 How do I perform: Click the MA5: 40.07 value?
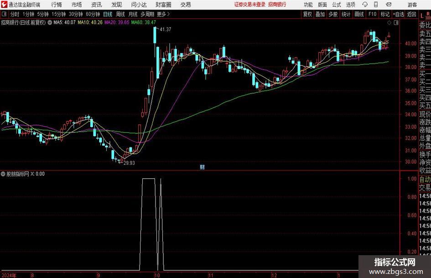tap(64, 22)
